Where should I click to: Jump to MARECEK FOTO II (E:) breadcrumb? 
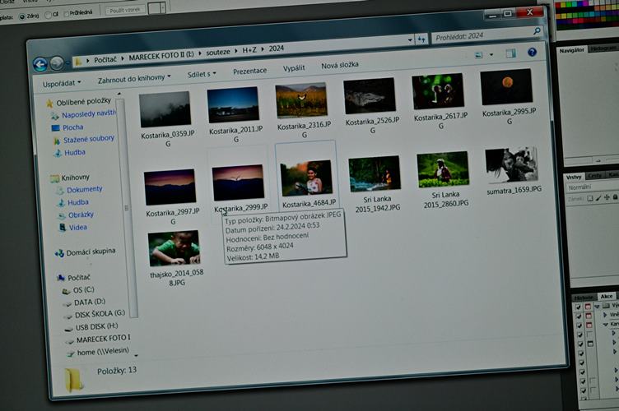click(161, 56)
